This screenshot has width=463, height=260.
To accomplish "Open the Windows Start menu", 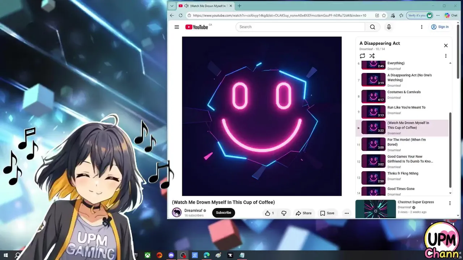I will (6, 255).
